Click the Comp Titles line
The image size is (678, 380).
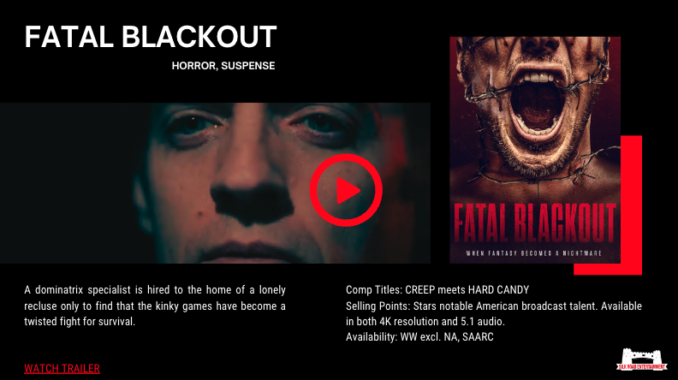click(437, 289)
